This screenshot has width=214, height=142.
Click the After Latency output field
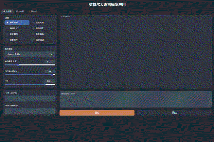[x=30, y=111]
